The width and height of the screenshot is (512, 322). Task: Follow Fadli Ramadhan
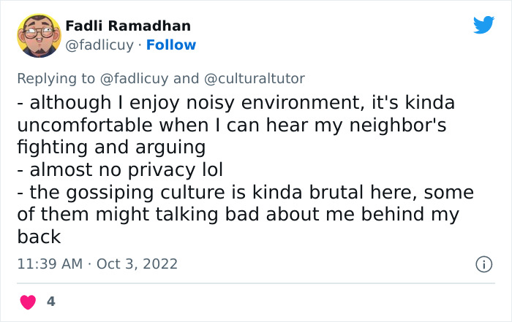171,45
